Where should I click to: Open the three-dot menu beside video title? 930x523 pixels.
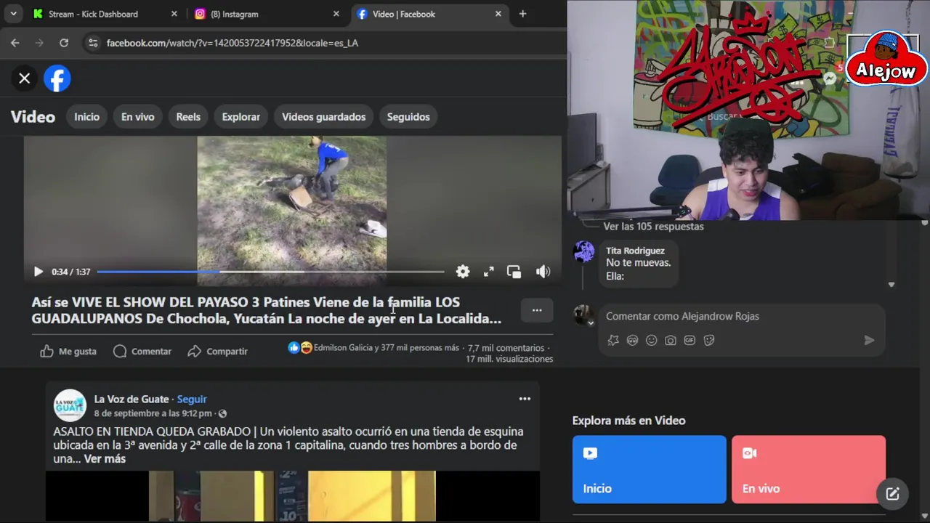[537, 310]
